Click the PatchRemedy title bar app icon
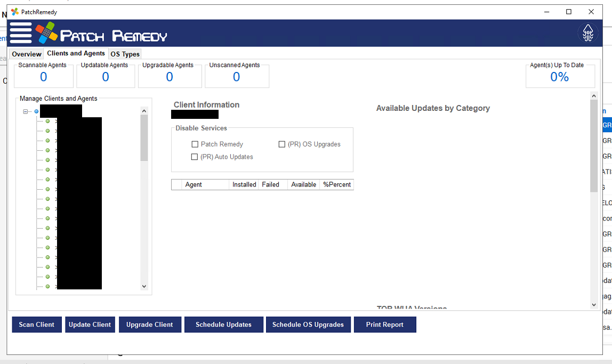The width and height of the screenshot is (612, 364). pos(15,12)
